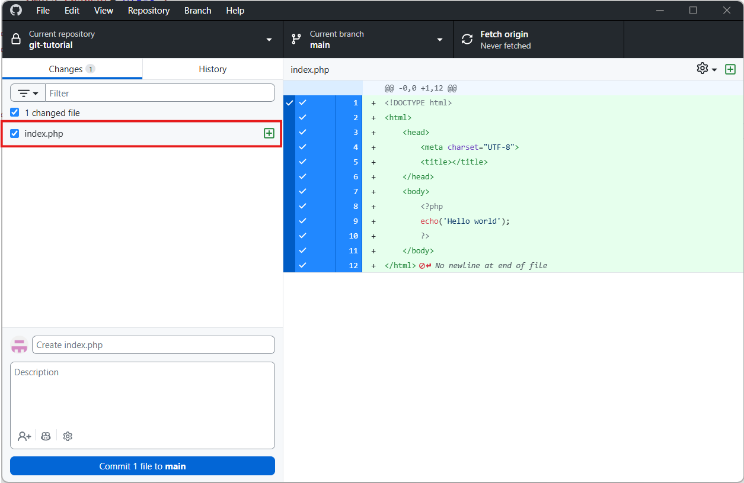Focus the Filter input field
The height and width of the screenshot is (483, 744).
(x=160, y=93)
